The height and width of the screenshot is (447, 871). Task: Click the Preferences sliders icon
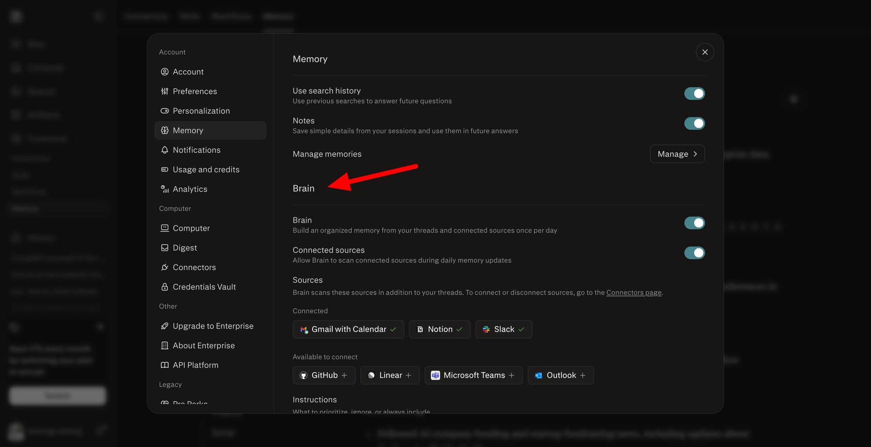[165, 91]
